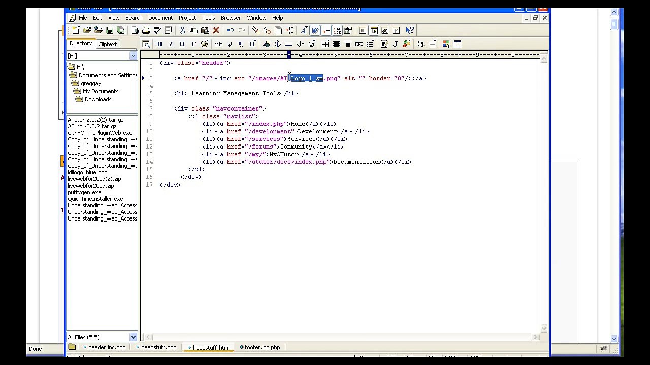Run the ABC spell check icon

(x=157, y=30)
